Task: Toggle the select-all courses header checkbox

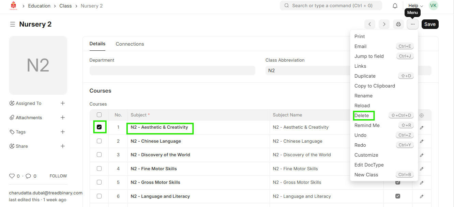Action: pos(99,115)
